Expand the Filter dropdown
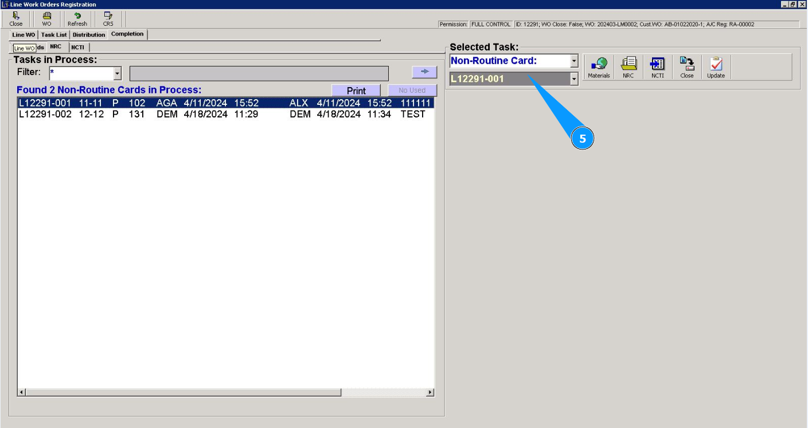The image size is (808, 428). [x=118, y=73]
